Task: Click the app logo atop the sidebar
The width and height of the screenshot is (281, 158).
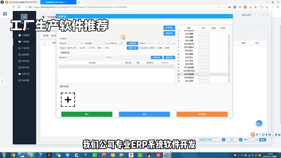Action: click(x=24, y=17)
